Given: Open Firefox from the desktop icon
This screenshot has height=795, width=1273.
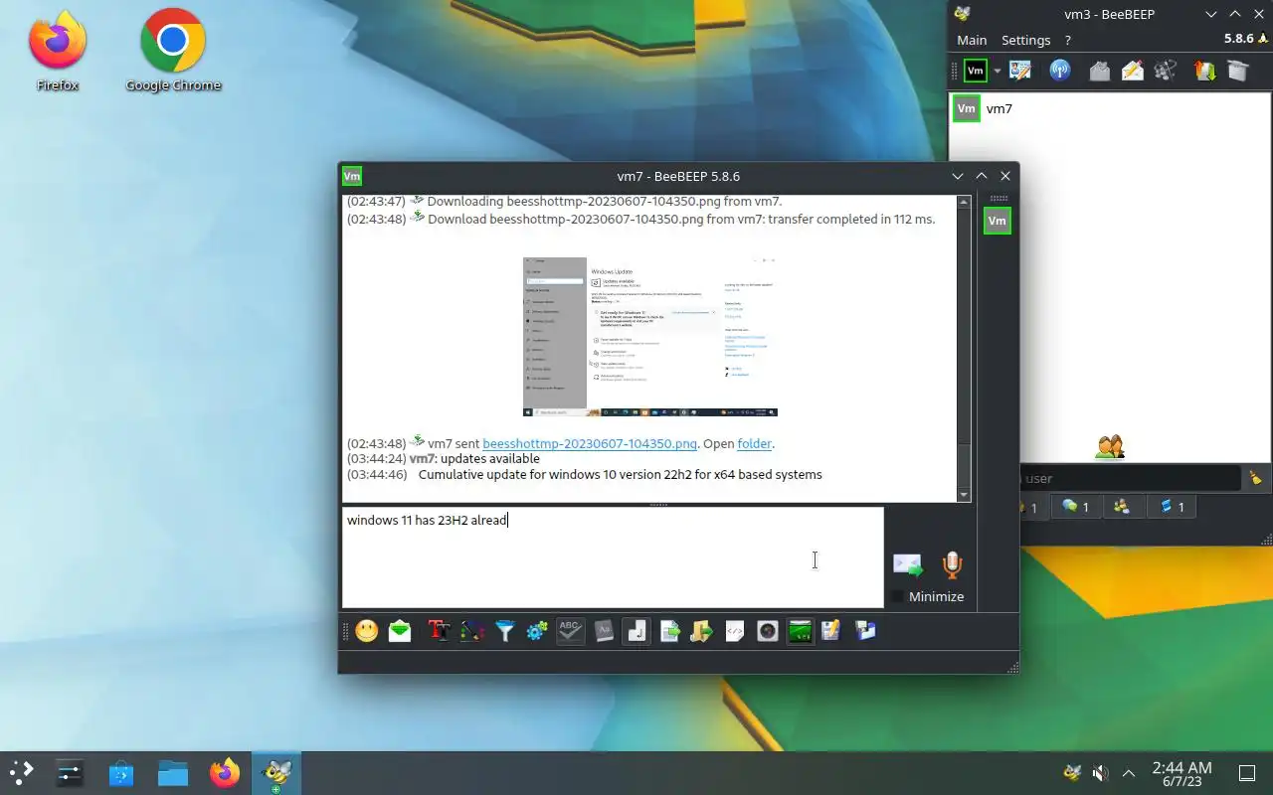Looking at the screenshot, I should (58, 51).
